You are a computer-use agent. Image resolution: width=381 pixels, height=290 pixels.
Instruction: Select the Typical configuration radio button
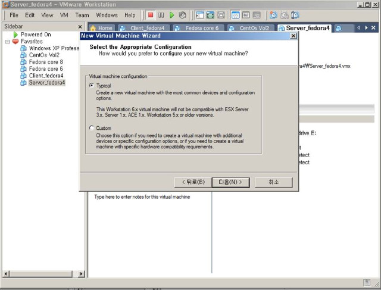[92, 85]
